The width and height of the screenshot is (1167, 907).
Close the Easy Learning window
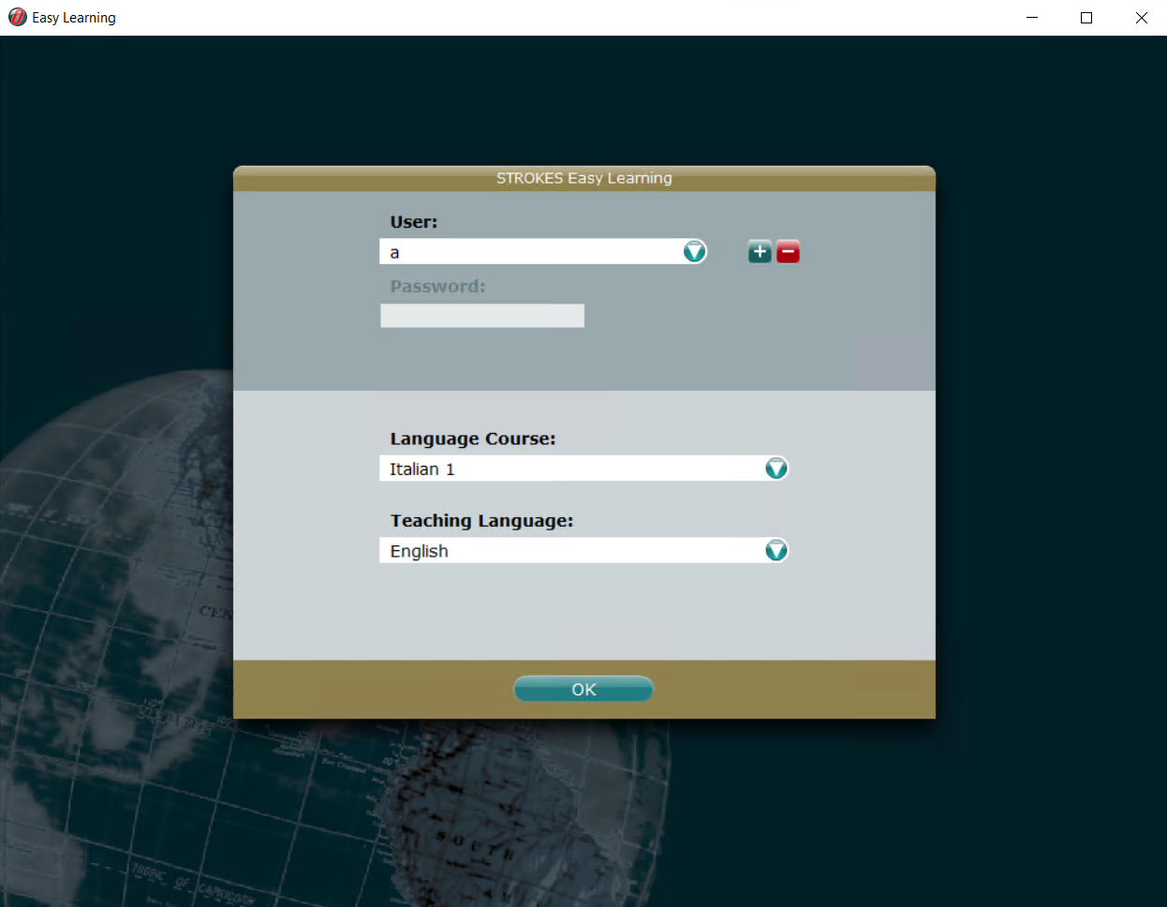pos(1141,18)
